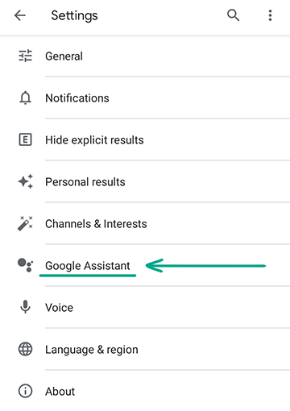Viewport: 290px width, 411px height.
Task: Open Notifications settings
Action: (x=145, y=98)
